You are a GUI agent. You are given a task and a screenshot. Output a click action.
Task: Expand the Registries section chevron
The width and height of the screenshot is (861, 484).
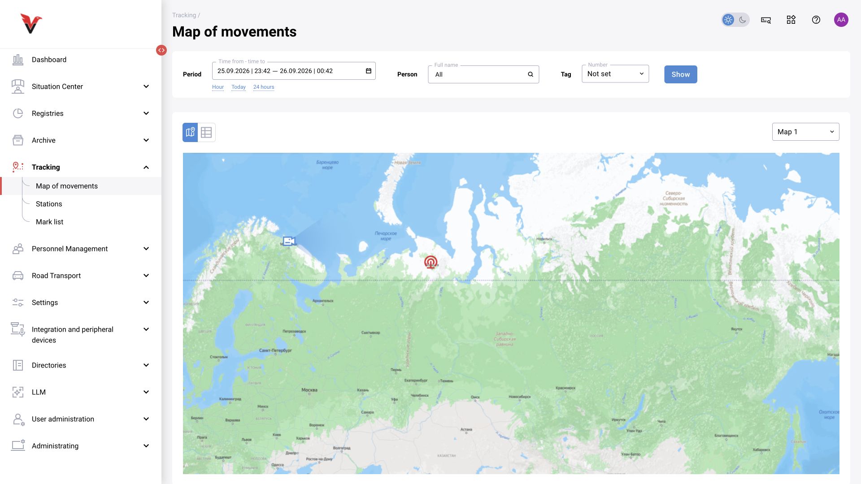click(146, 113)
